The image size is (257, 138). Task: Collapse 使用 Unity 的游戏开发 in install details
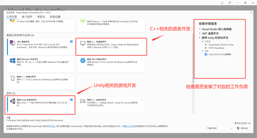tap(200, 38)
